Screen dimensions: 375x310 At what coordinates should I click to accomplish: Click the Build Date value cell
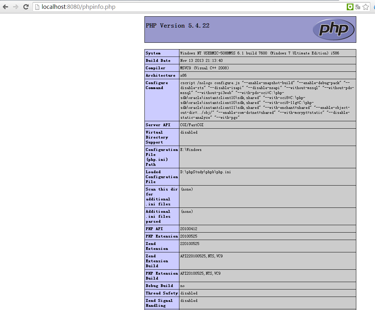(x=201, y=60)
